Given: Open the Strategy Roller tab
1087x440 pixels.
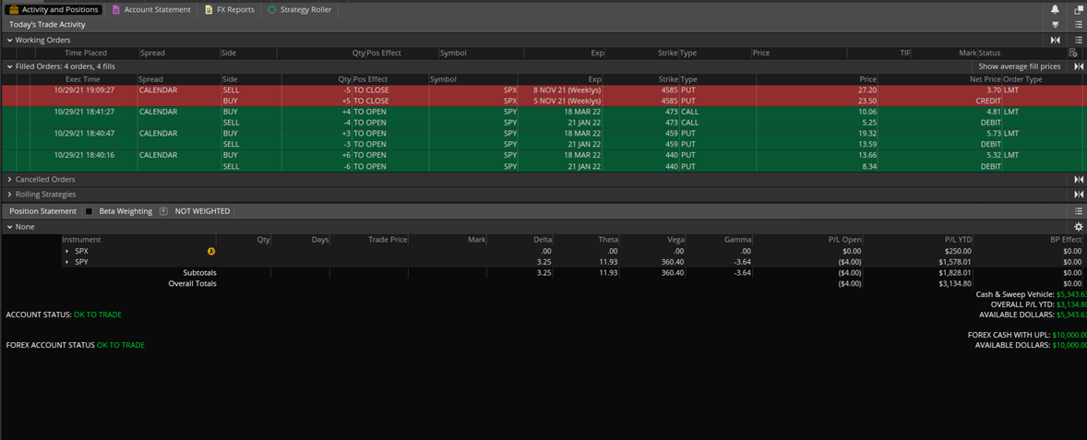Looking at the screenshot, I should tap(299, 9).
